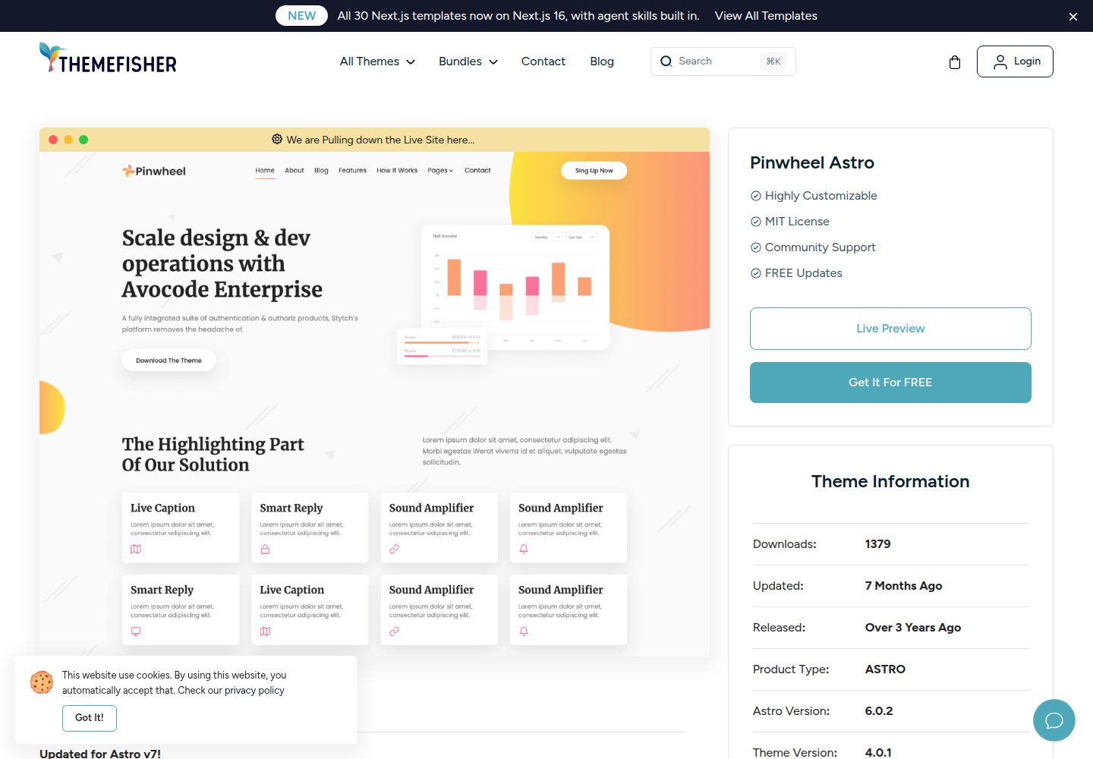Click the ⌘K shortcut badge
1093x759 pixels.
tap(773, 61)
